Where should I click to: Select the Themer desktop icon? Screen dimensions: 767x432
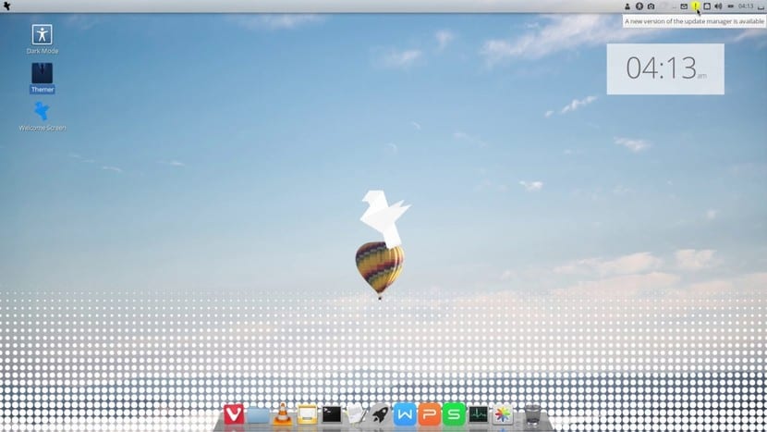pyautogui.click(x=42, y=73)
